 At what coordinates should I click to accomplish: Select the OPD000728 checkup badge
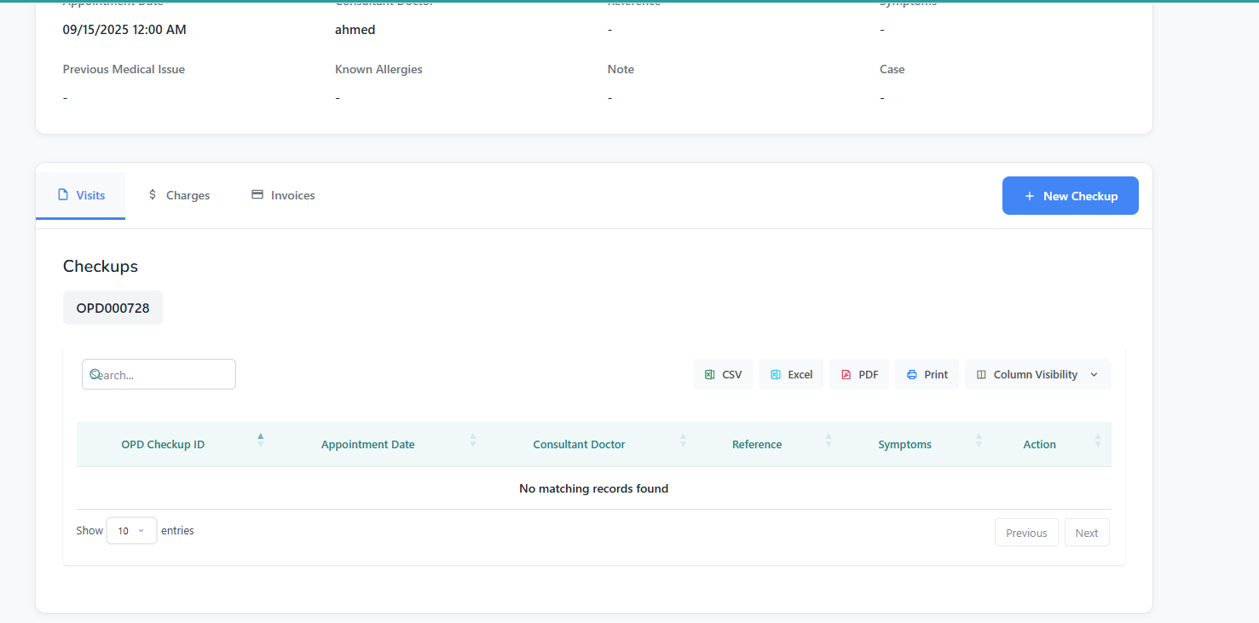(x=113, y=308)
